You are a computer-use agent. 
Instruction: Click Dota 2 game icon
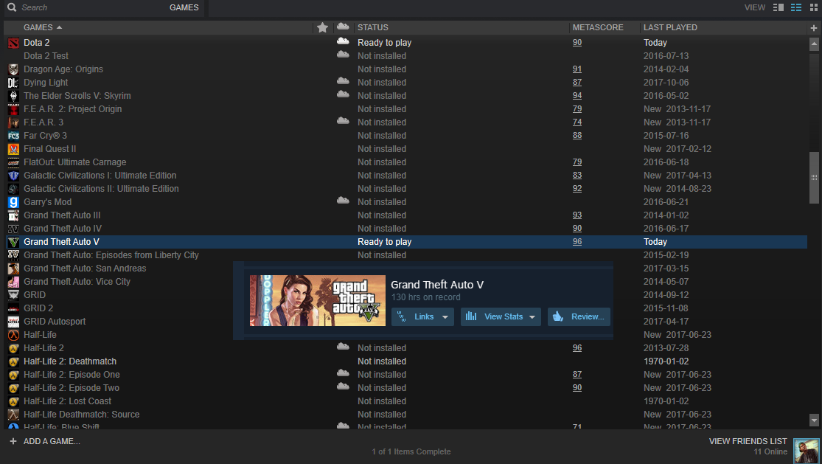pyautogui.click(x=13, y=43)
